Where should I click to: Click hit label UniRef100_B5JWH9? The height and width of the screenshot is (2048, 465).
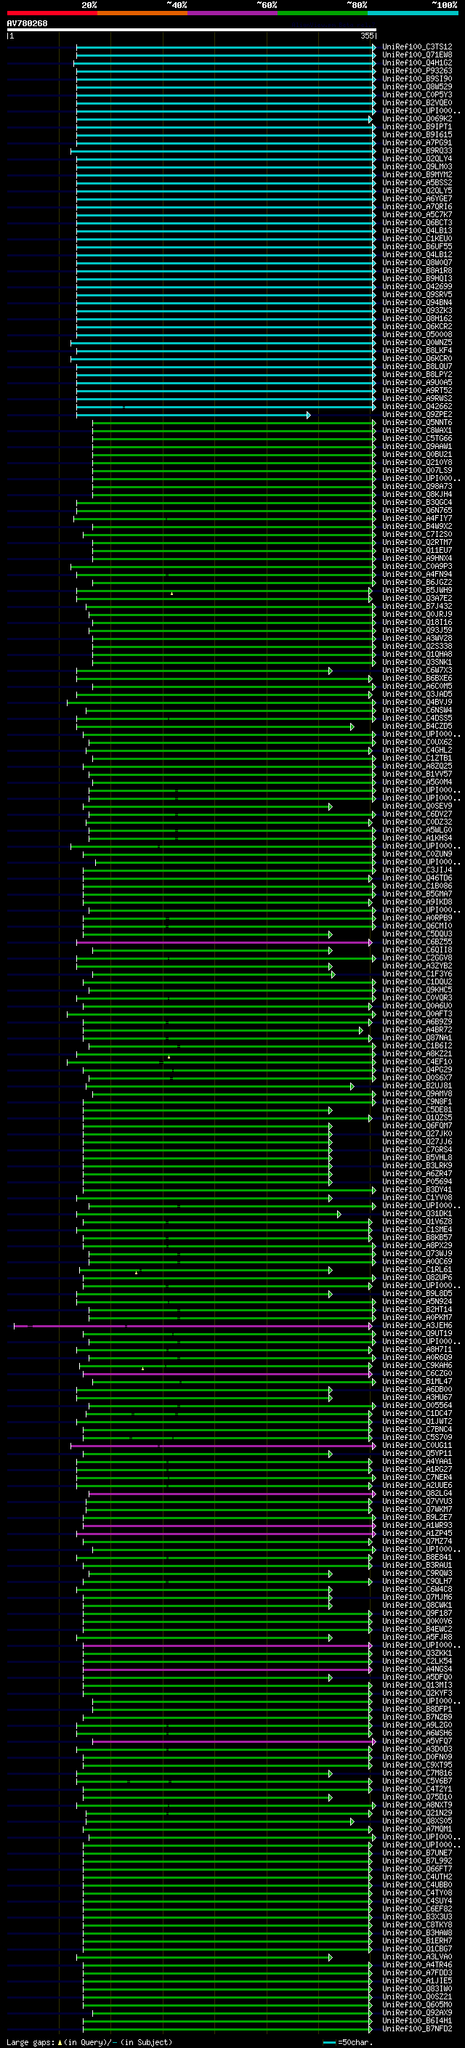pyautogui.click(x=417, y=590)
